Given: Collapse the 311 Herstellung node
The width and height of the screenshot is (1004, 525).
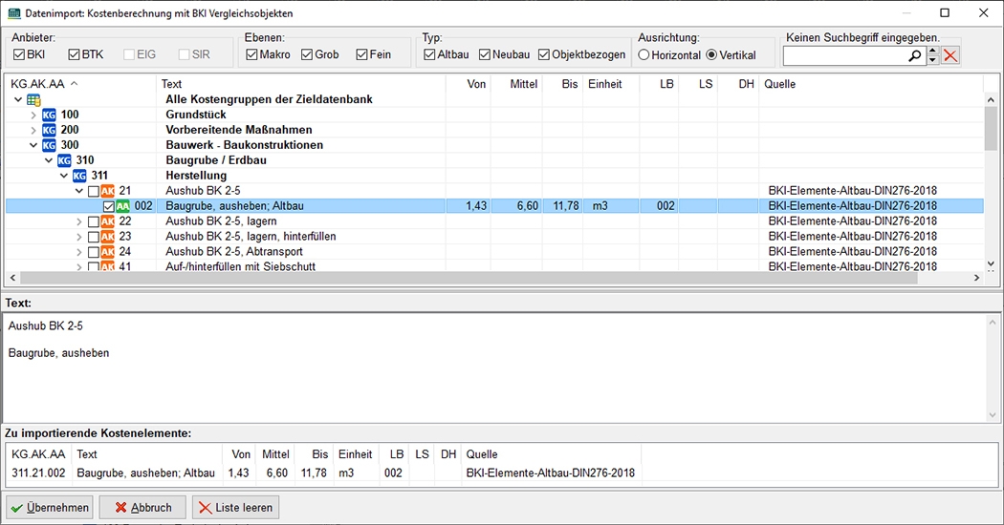Looking at the screenshot, I should (64, 176).
